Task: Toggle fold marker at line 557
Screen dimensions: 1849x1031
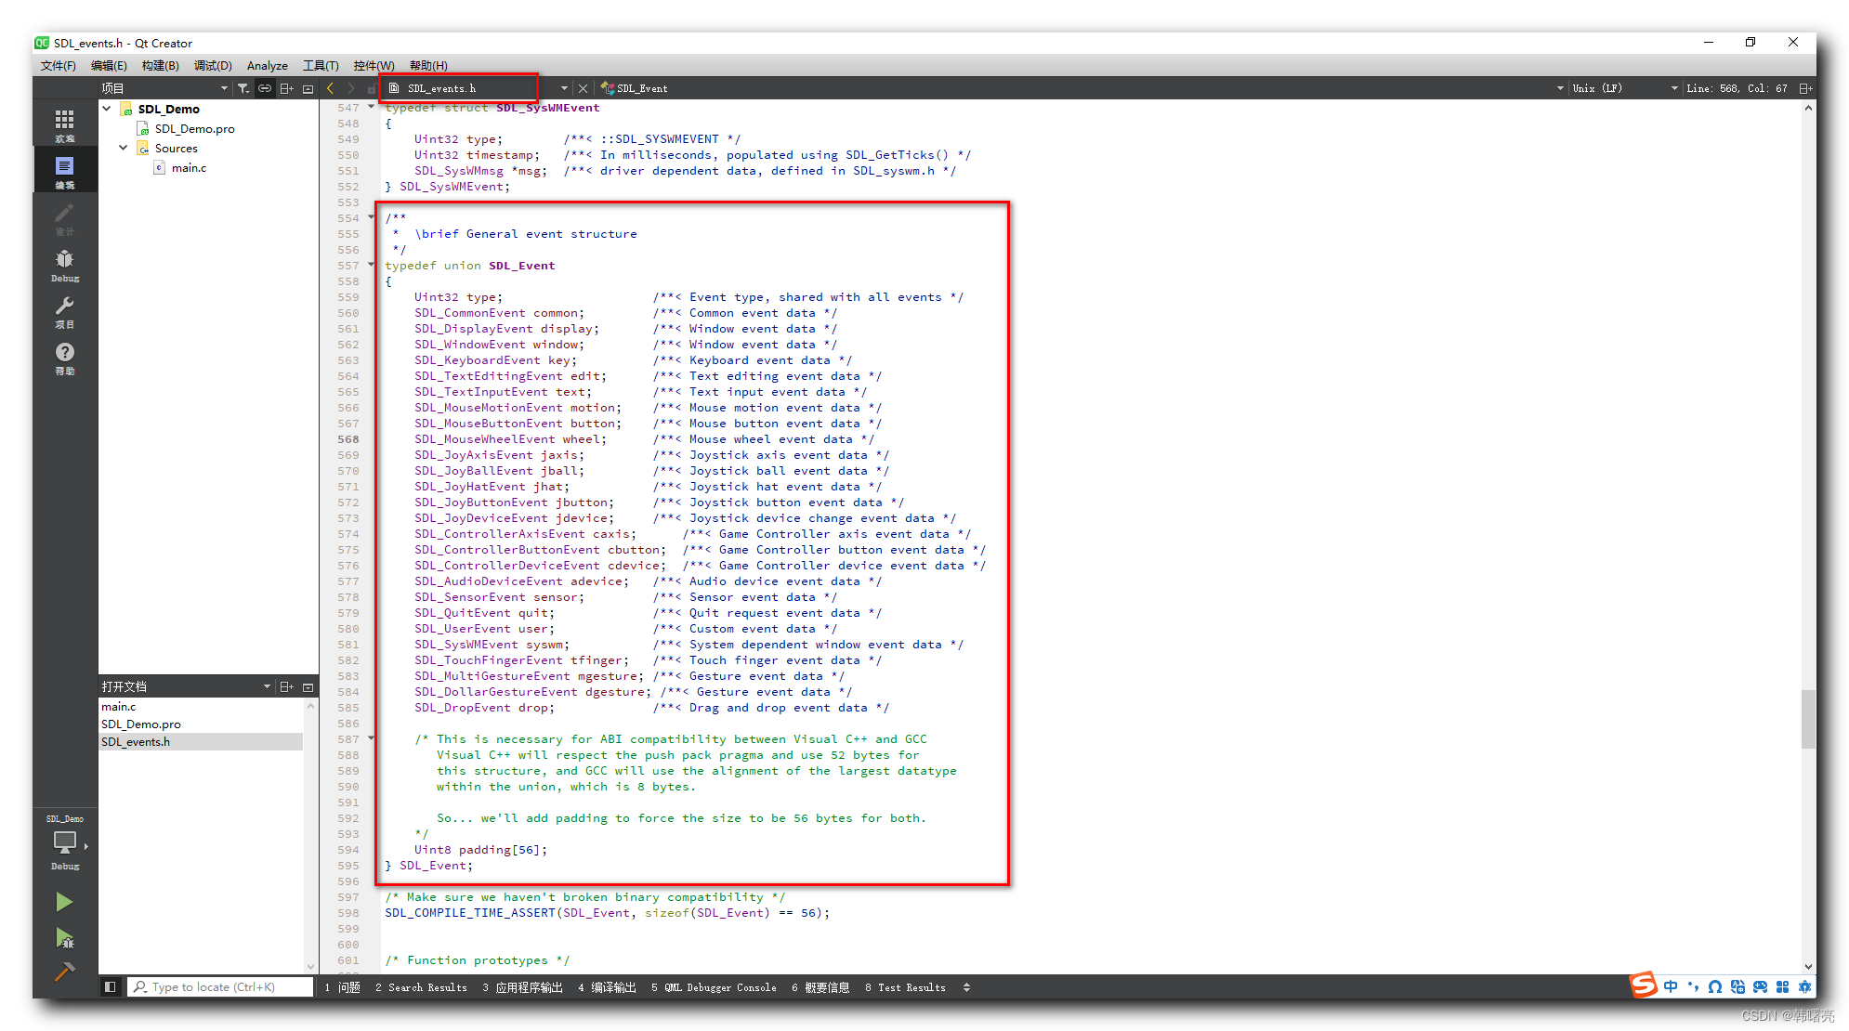Action: [x=372, y=265]
